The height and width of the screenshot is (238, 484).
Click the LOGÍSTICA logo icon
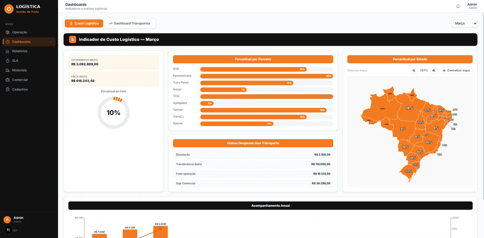(9, 9)
